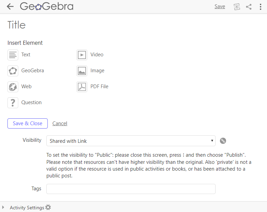Click the PDF File label

click(99, 86)
